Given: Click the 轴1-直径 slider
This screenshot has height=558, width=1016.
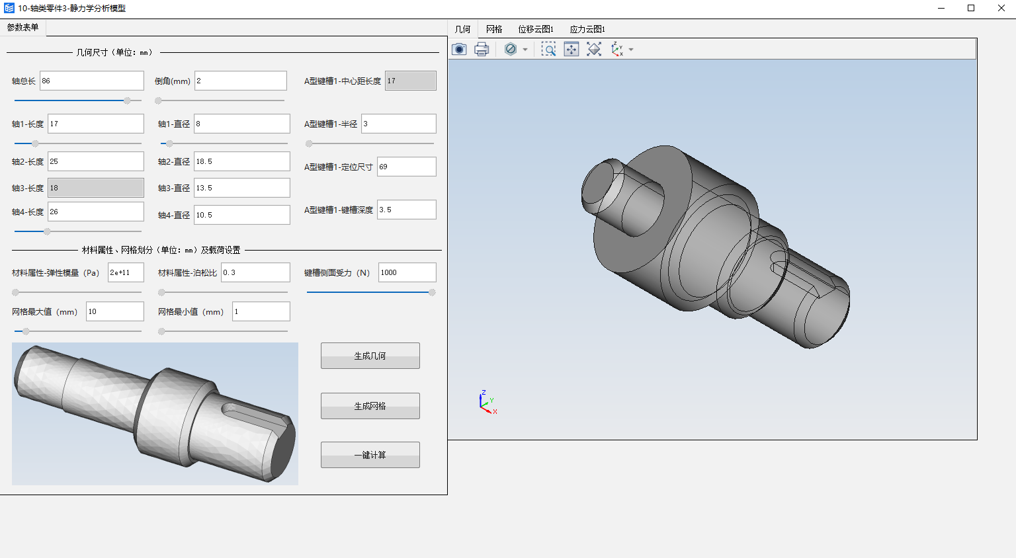Looking at the screenshot, I should pos(224,143).
